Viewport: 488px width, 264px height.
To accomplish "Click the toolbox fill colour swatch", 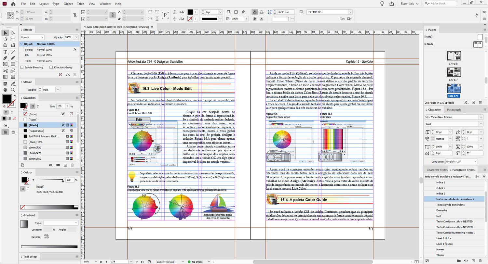I will [x=7, y=99].
